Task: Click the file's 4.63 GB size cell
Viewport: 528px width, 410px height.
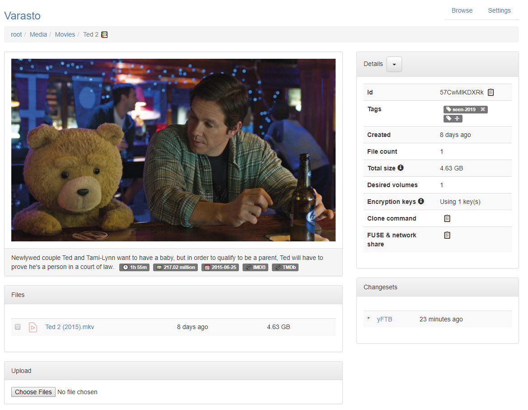Action: (x=279, y=327)
